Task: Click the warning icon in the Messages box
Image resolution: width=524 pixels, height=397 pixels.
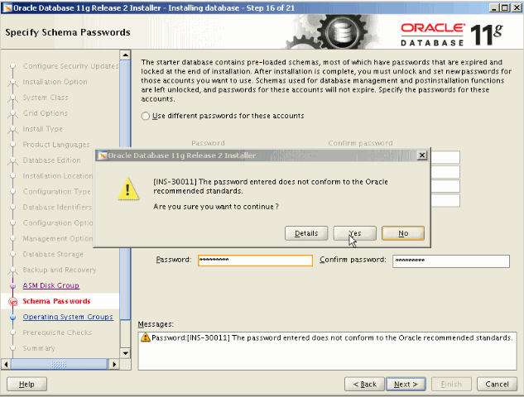Action: tap(146, 337)
